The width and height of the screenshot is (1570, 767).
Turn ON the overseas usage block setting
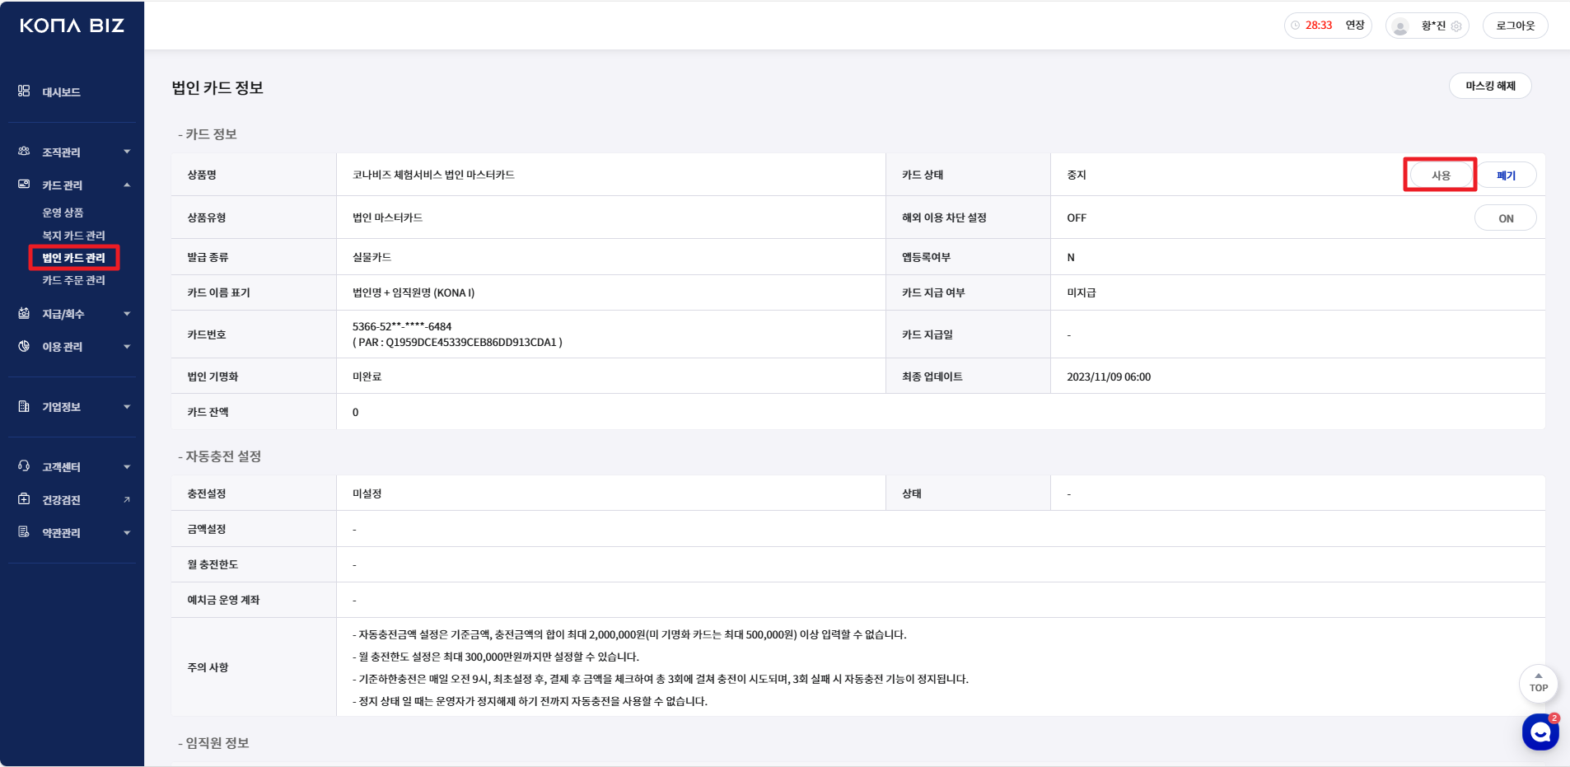coord(1505,218)
